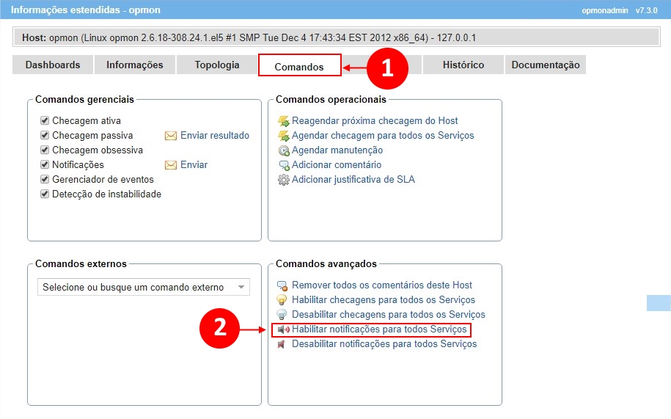The height and width of the screenshot is (419, 671).
Task: Click the schedule maintenance clock icon
Action: [283, 150]
